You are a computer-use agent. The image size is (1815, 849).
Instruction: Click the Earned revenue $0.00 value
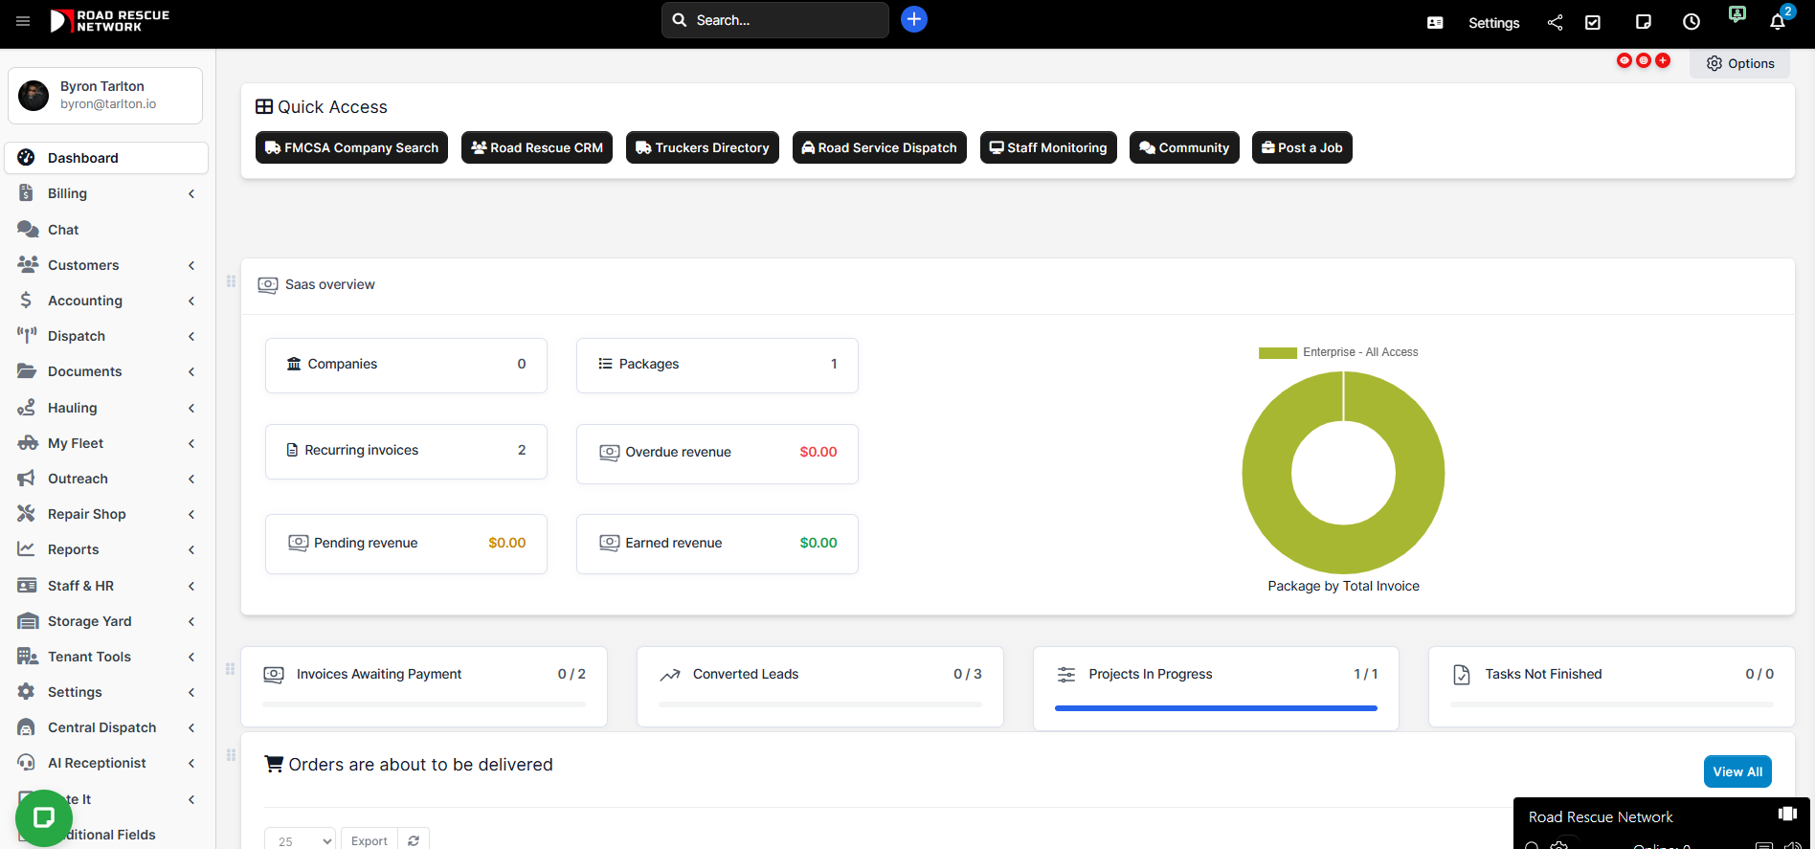[818, 543]
